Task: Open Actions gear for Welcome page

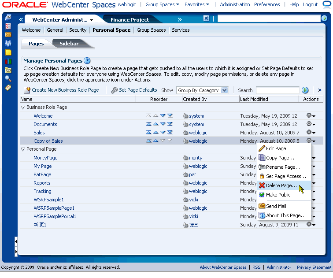Action: (x=311, y=115)
